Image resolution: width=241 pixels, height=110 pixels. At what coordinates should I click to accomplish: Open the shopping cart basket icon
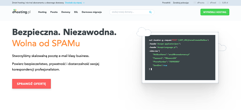coord(220,3)
